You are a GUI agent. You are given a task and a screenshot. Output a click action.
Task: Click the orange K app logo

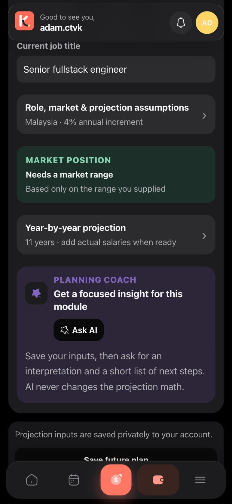(x=24, y=21)
